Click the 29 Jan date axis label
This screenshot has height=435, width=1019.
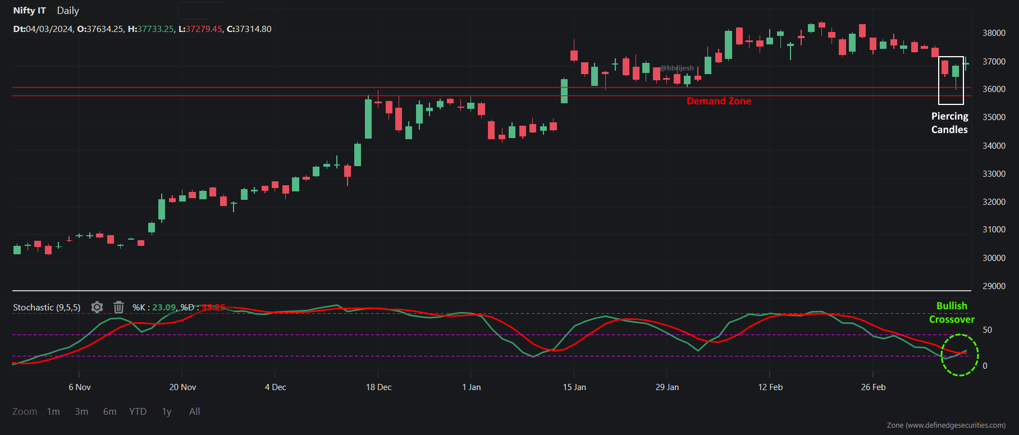pos(667,387)
